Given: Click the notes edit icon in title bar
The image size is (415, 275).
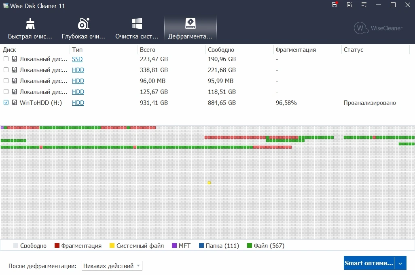Looking at the screenshot, I should click(x=349, y=5).
